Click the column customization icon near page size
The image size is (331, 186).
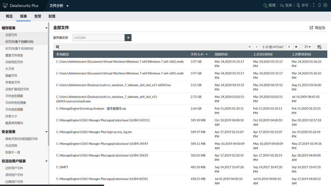(319, 47)
